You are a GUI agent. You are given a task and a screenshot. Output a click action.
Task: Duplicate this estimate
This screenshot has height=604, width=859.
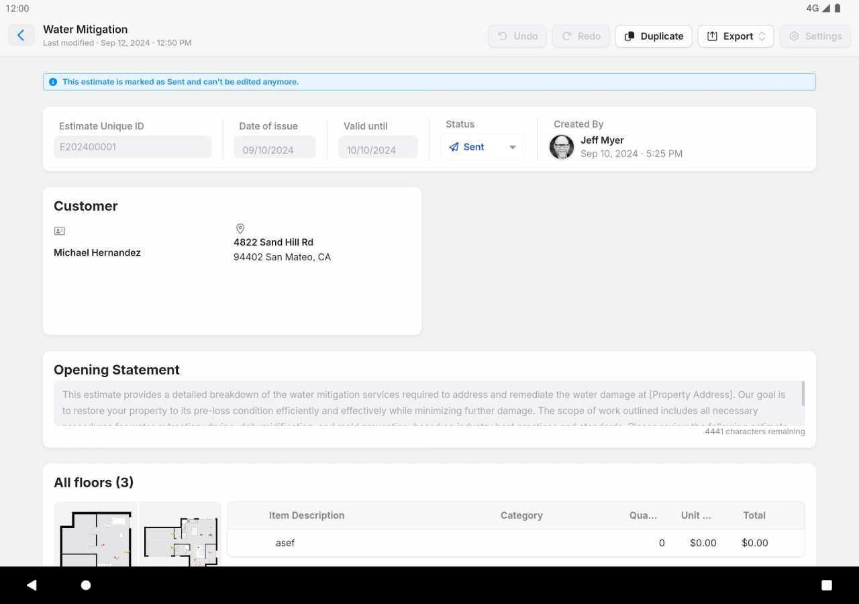(x=654, y=36)
